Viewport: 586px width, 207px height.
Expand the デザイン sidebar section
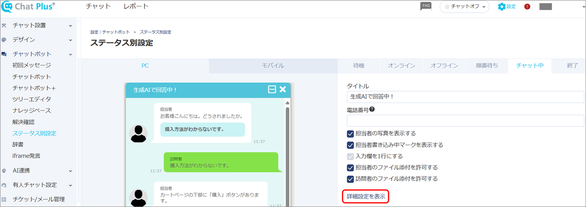(71, 40)
